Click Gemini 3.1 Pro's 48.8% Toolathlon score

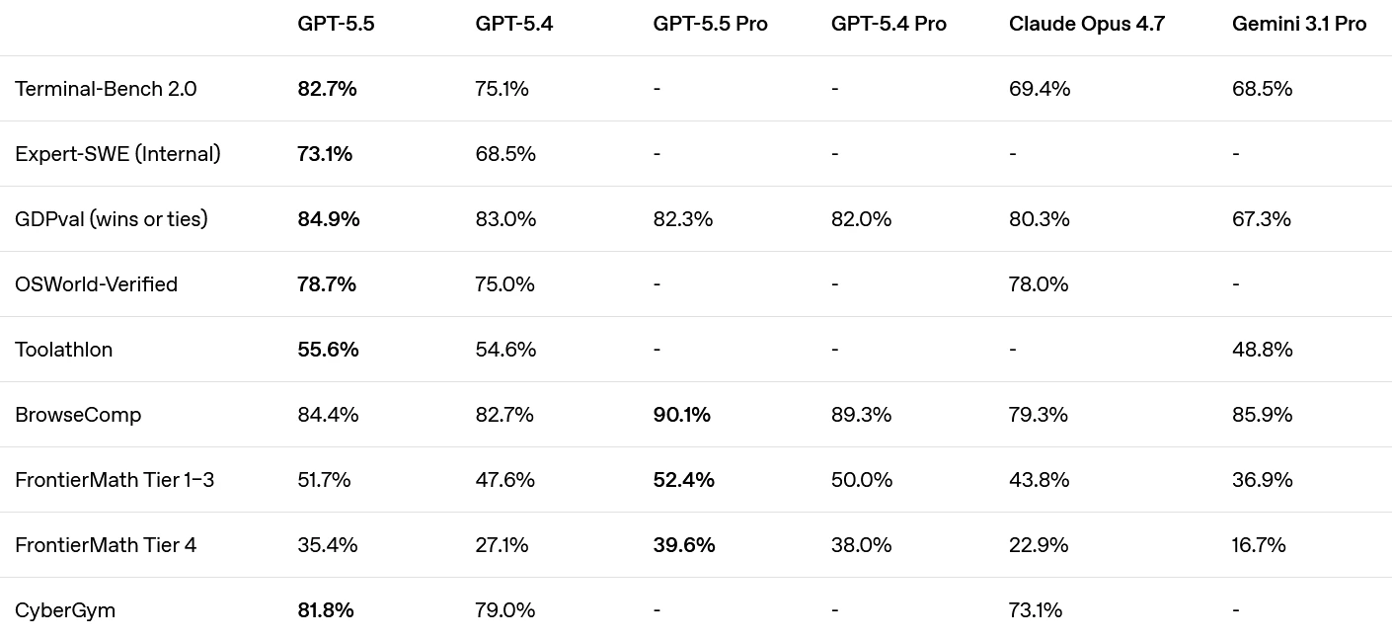1262,350
